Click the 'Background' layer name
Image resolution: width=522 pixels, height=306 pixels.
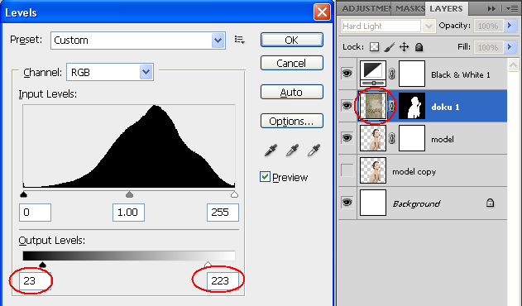(416, 203)
